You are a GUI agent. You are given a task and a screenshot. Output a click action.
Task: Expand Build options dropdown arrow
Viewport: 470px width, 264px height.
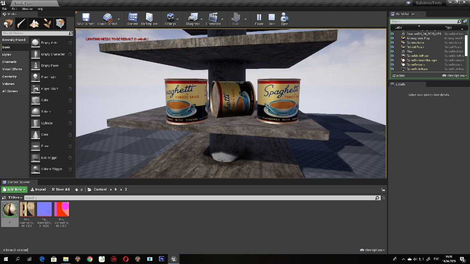point(245,19)
